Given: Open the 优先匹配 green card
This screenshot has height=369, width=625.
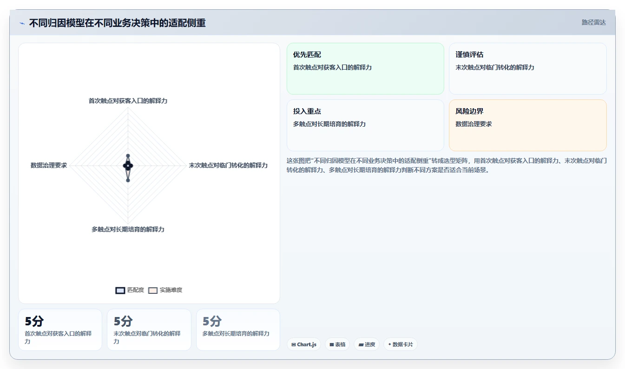Looking at the screenshot, I should pyautogui.click(x=365, y=69).
